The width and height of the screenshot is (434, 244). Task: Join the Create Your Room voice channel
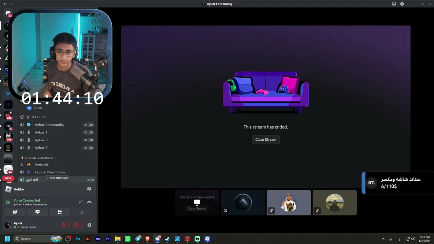tap(57, 172)
